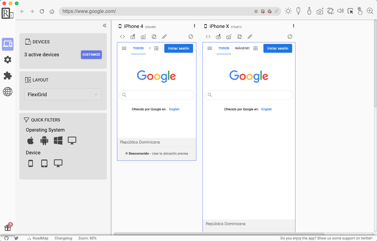Image resolution: width=377 pixels, height=241 pixels.
Task: Select TODOS tab in iPhone X preview
Action: [x=224, y=48]
